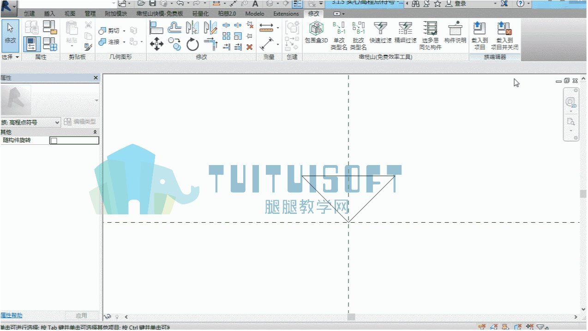This screenshot has width=588, height=331.
Task: Click the Save icon in quick access toolbar
Action: (x=152, y=3)
